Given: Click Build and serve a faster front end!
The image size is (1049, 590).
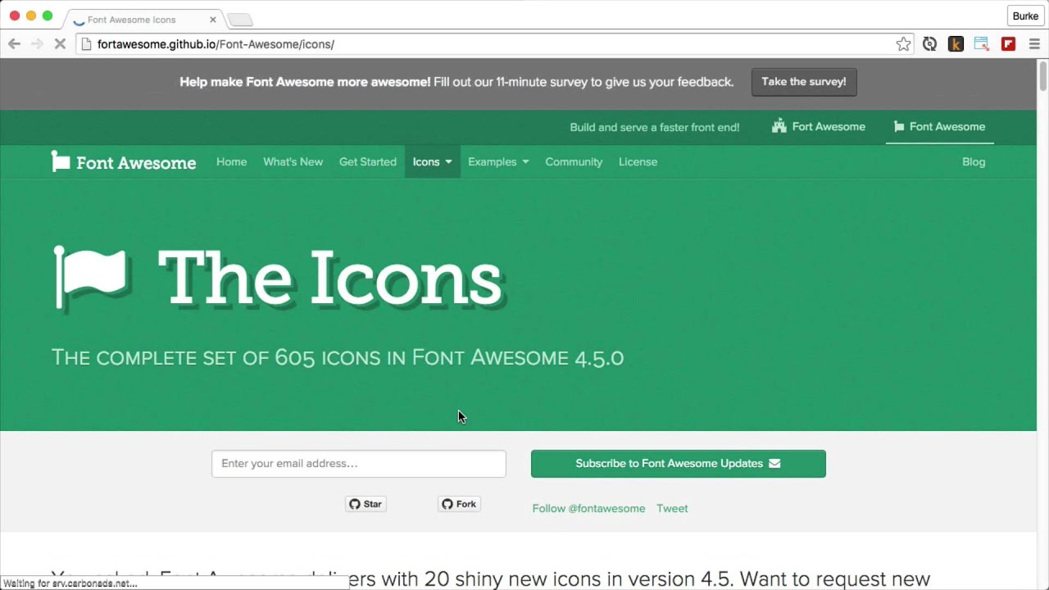Looking at the screenshot, I should [x=655, y=127].
